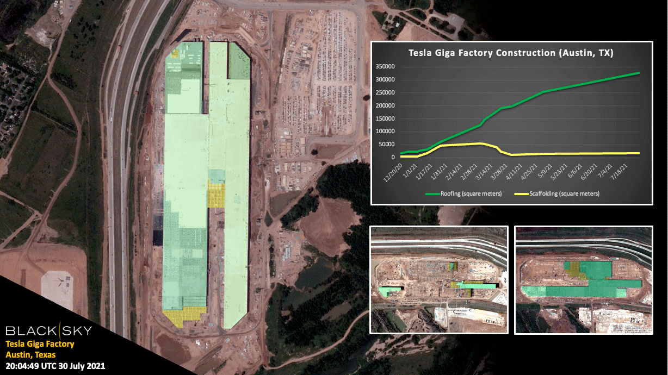
Task: Select the yellow Scaffolding legend line marker
Action: click(x=522, y=193)
